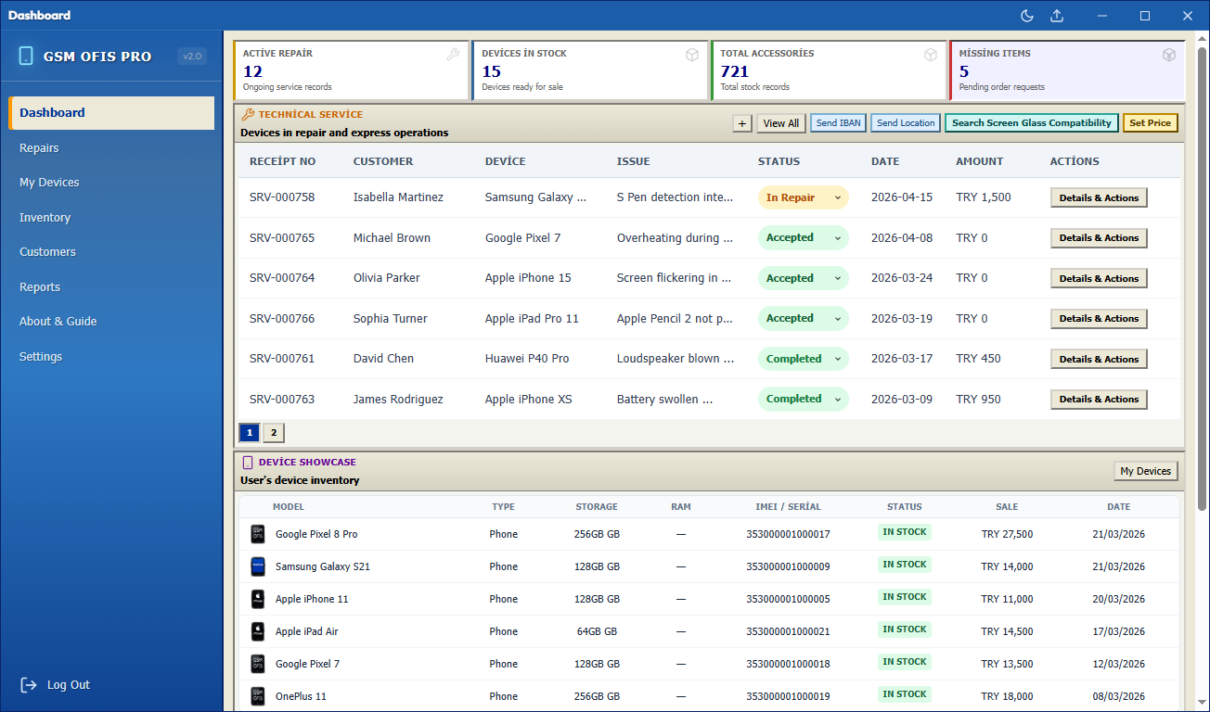Click the IN STOCK badge for Apple iPad Air
This screenshot has width=1210, height=712.
905,629
